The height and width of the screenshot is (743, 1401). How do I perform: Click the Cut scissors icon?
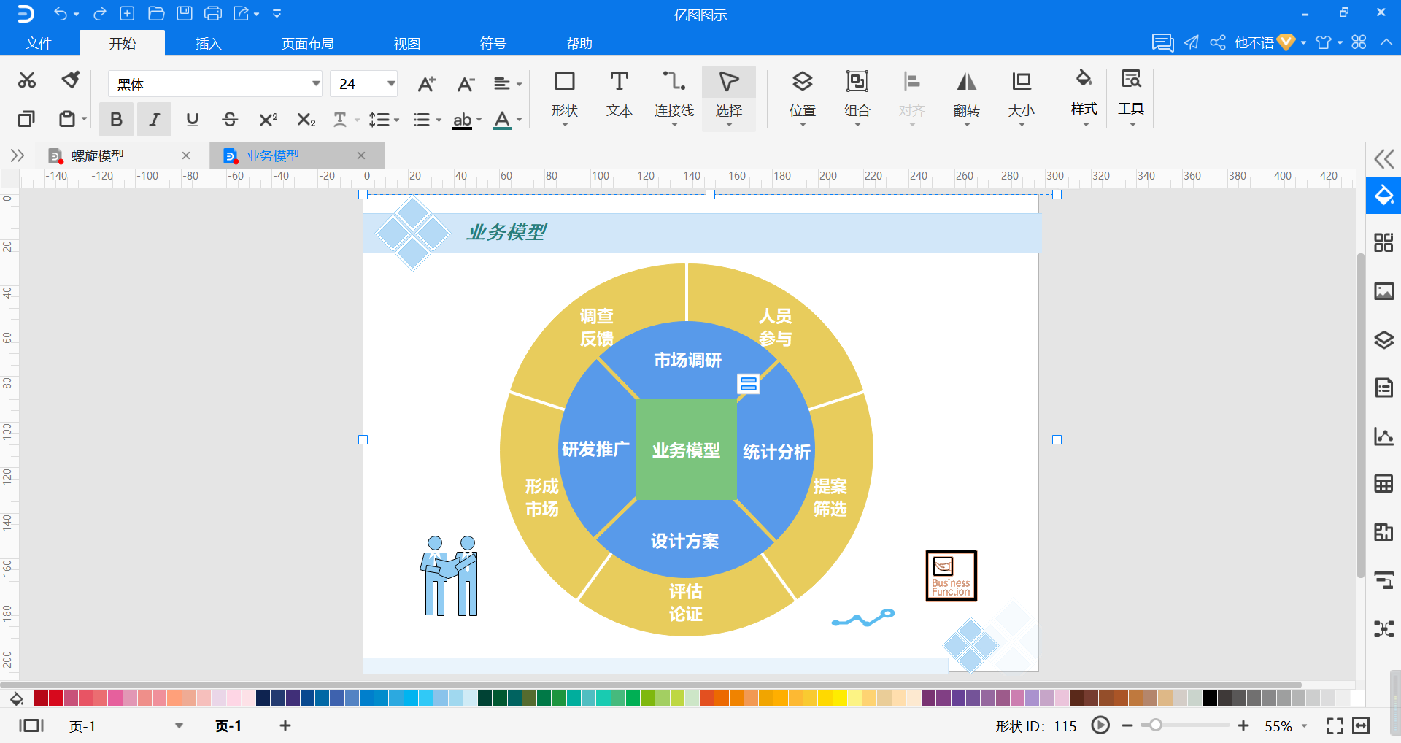27,80
